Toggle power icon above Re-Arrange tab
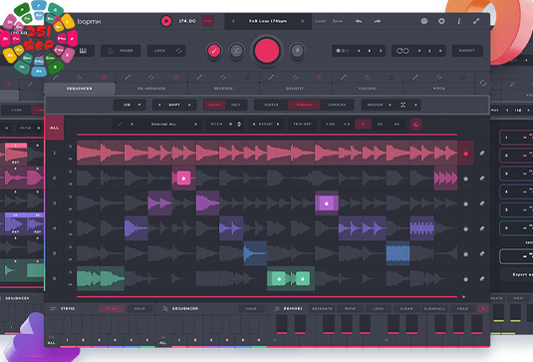 point(175,78)
